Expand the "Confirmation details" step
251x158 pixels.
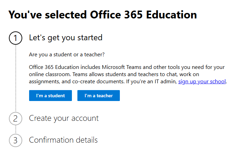click(x=63, y=140)
